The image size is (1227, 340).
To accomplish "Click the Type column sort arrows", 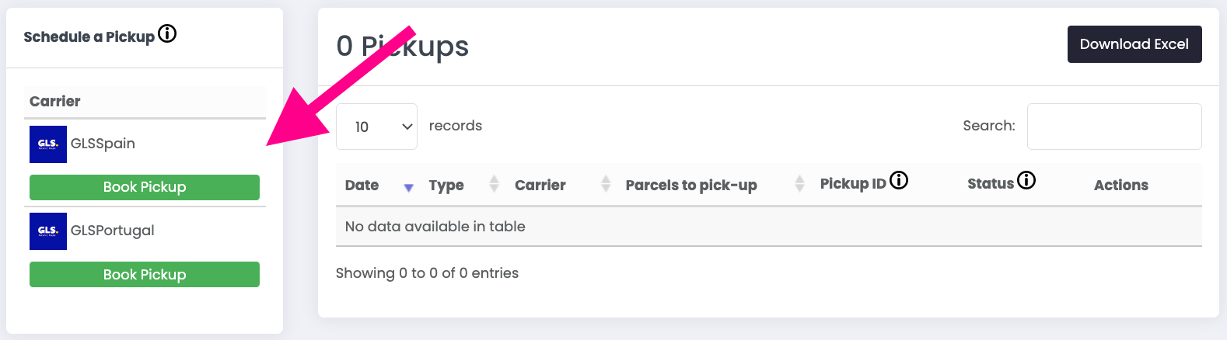I will (x=494, y=184).
